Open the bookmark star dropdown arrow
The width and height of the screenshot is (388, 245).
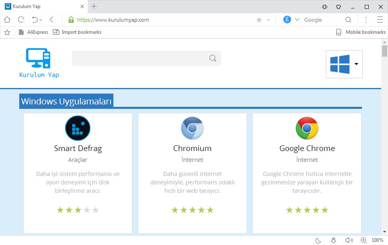[268, 20]
